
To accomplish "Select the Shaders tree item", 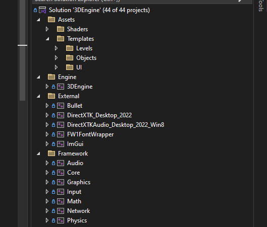I will point(78,29).
